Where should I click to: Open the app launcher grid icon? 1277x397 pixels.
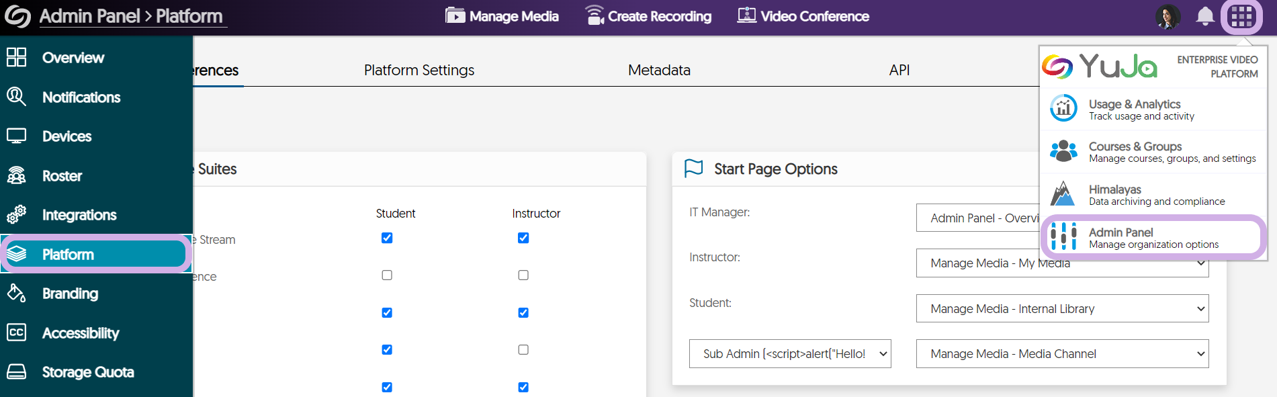pyautogui.click(x=1241, y=16)
